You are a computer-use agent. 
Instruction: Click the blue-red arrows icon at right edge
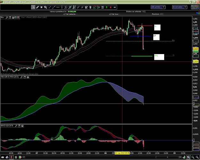click(198, 13)
